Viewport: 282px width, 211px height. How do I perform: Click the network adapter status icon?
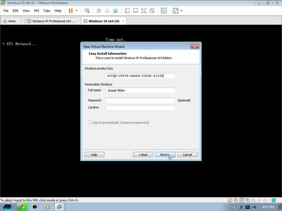click(248, 200)
